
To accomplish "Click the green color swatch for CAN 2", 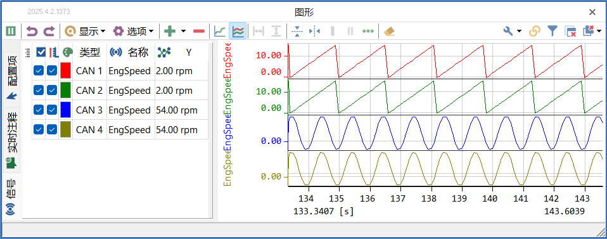I will click(x=65, y=90).
